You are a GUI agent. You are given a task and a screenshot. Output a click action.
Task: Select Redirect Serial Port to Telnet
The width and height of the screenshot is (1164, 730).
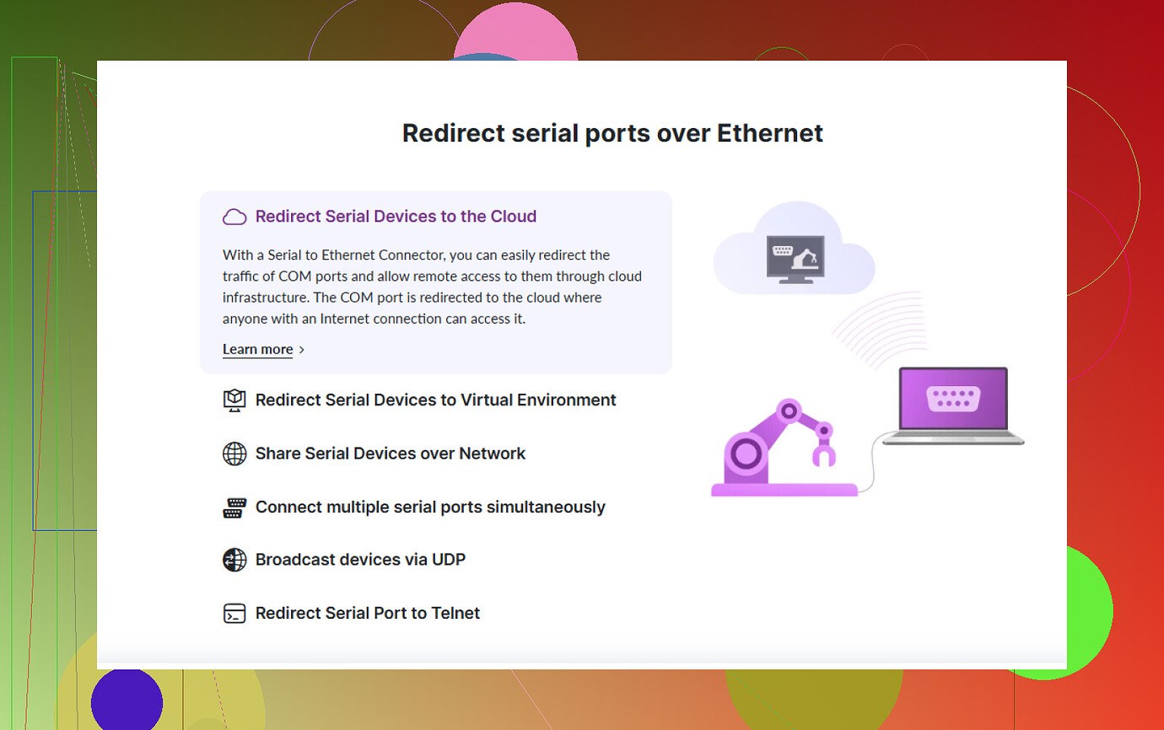tap(368, 614)
